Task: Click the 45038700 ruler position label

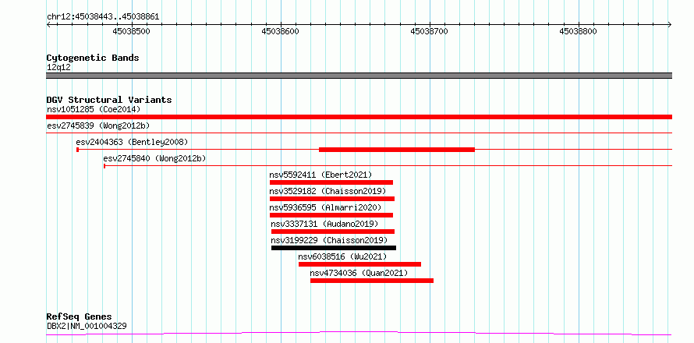Action: click(430, 31)
